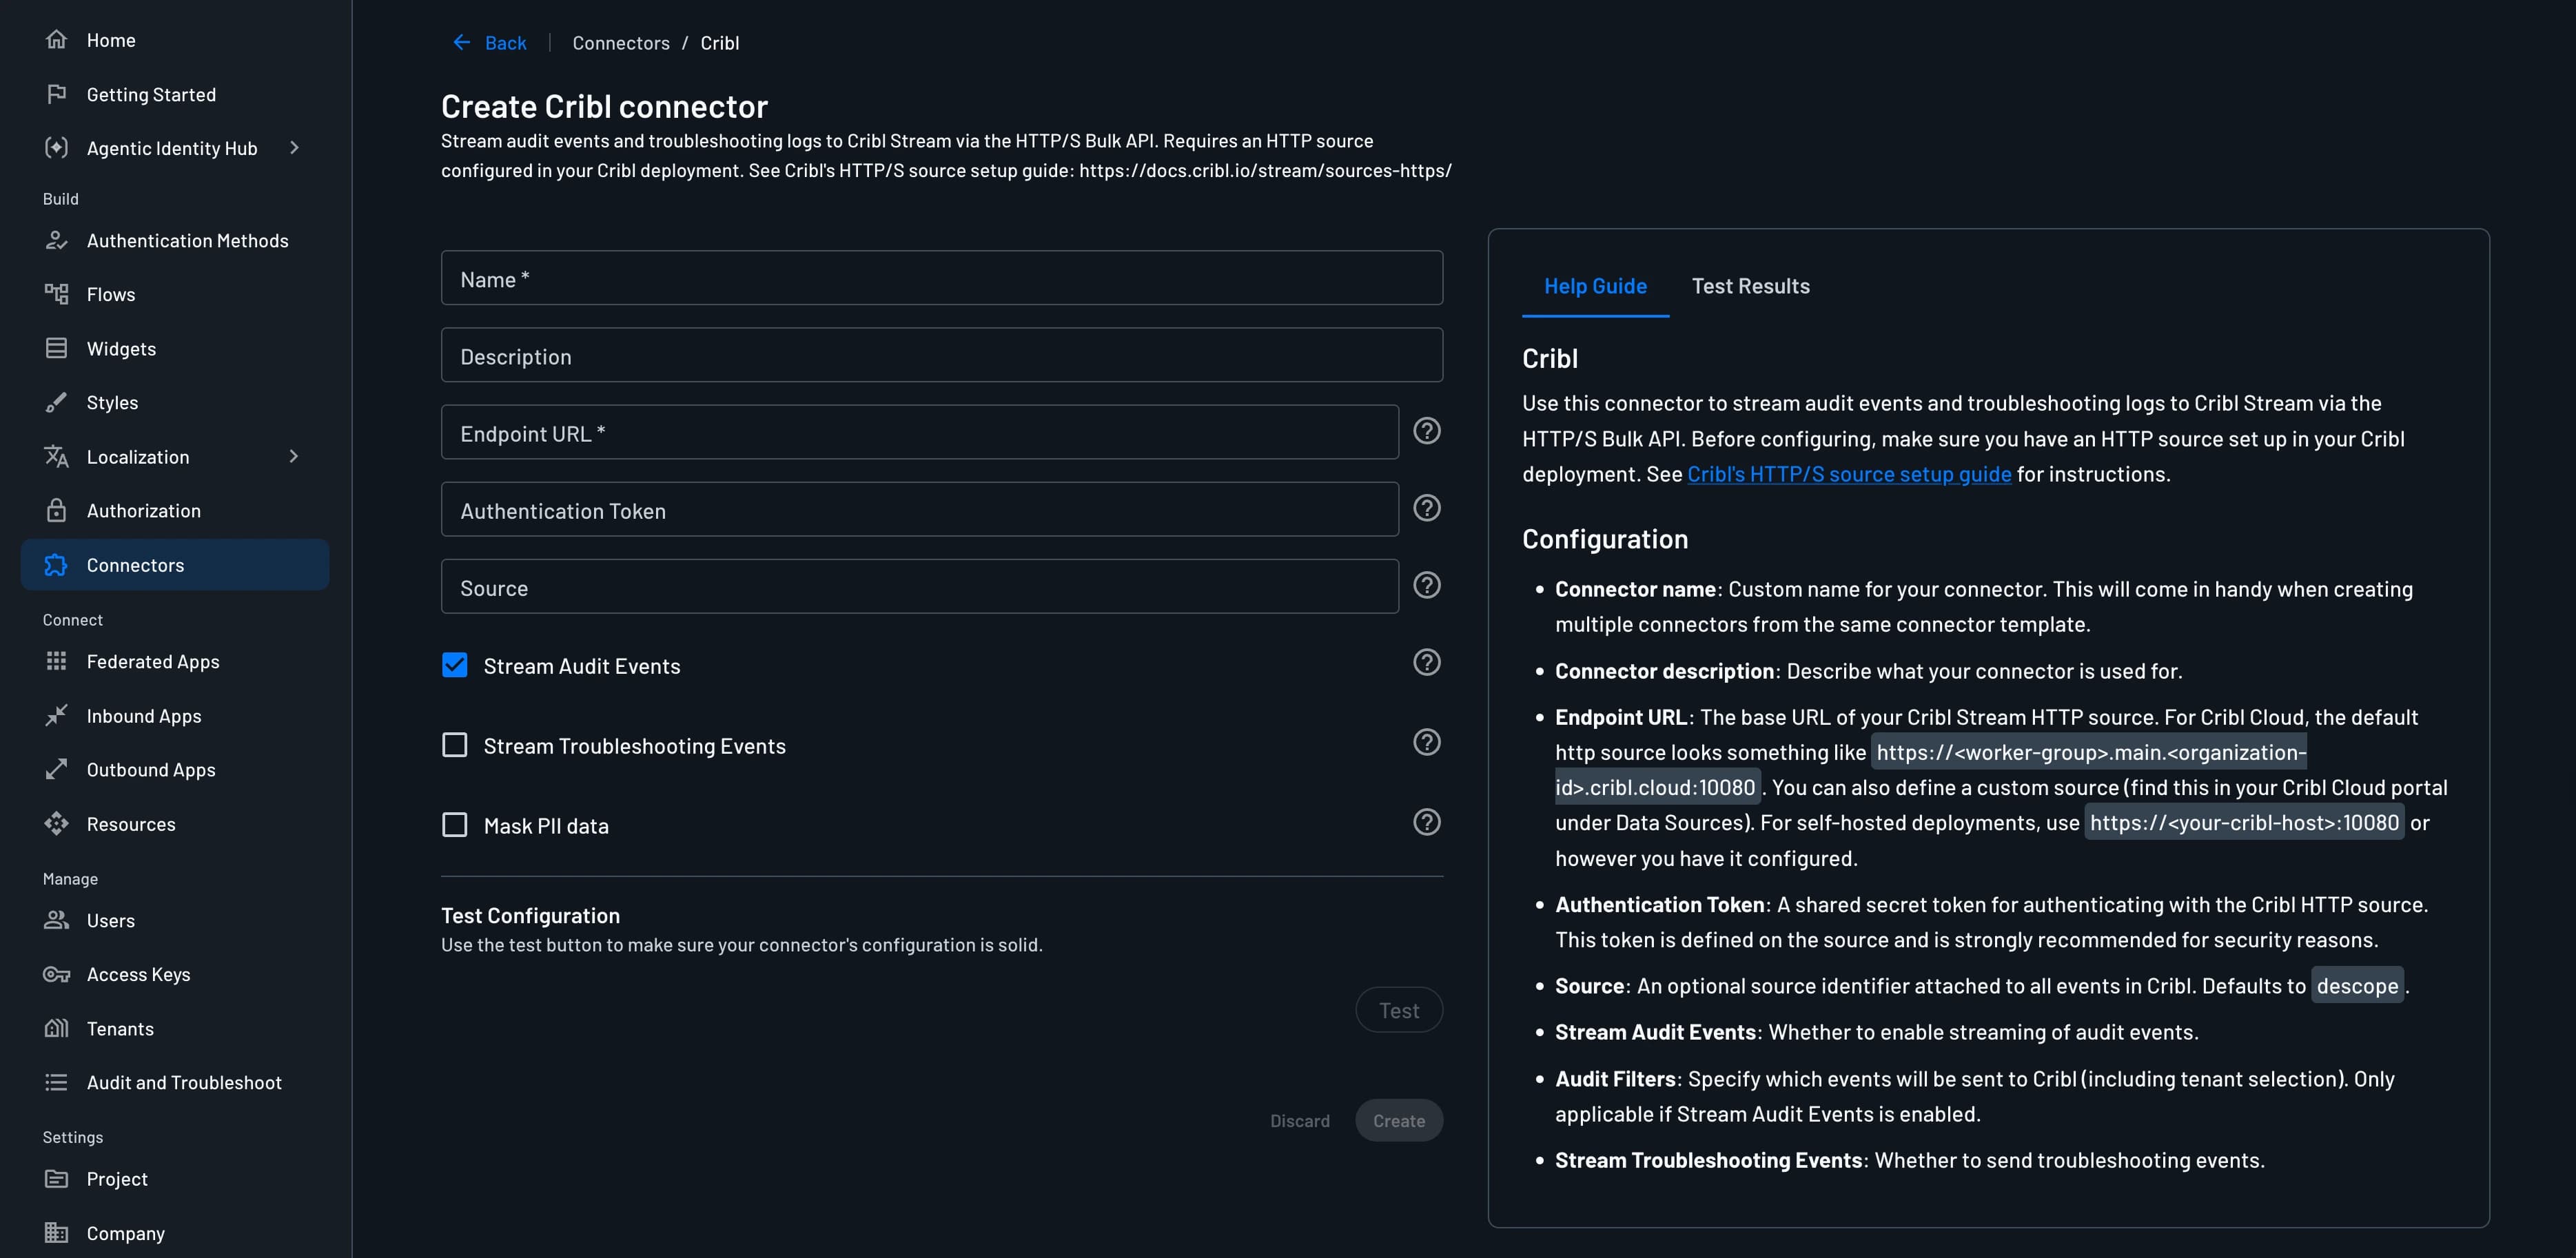Focus the Source input field
2576x1258 pixels.
coord(920,586)
